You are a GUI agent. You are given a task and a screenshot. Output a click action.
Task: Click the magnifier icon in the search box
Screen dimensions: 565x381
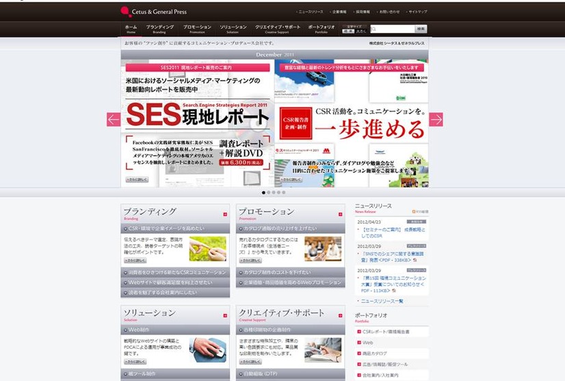click(373, 29)
